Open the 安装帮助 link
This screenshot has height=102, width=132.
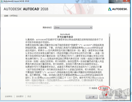[x=9, y=97]
